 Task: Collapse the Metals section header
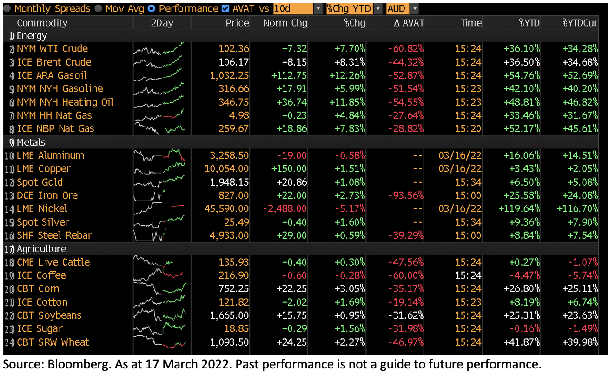[31, 142]
